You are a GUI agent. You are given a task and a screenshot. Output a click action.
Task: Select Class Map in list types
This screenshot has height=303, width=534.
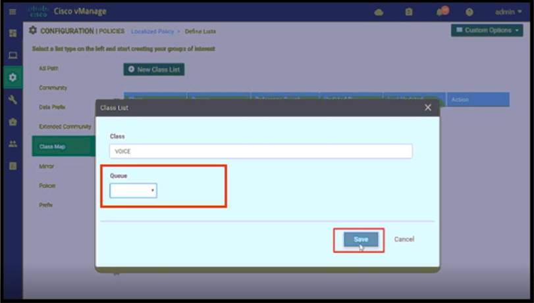coord(53,147)
